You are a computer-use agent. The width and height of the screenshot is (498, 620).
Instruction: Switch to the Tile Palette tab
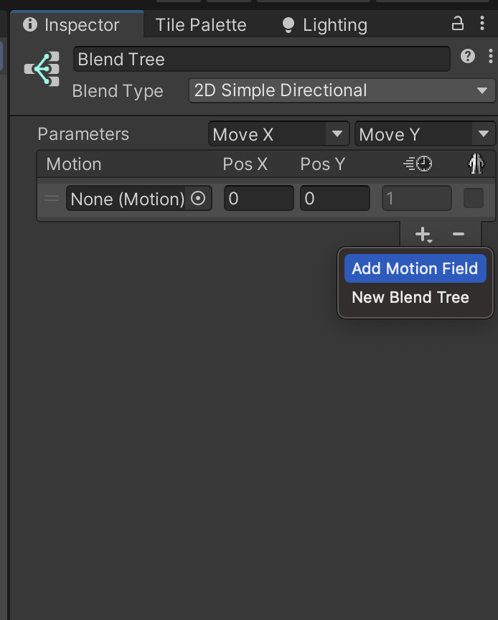coord(201,25)
